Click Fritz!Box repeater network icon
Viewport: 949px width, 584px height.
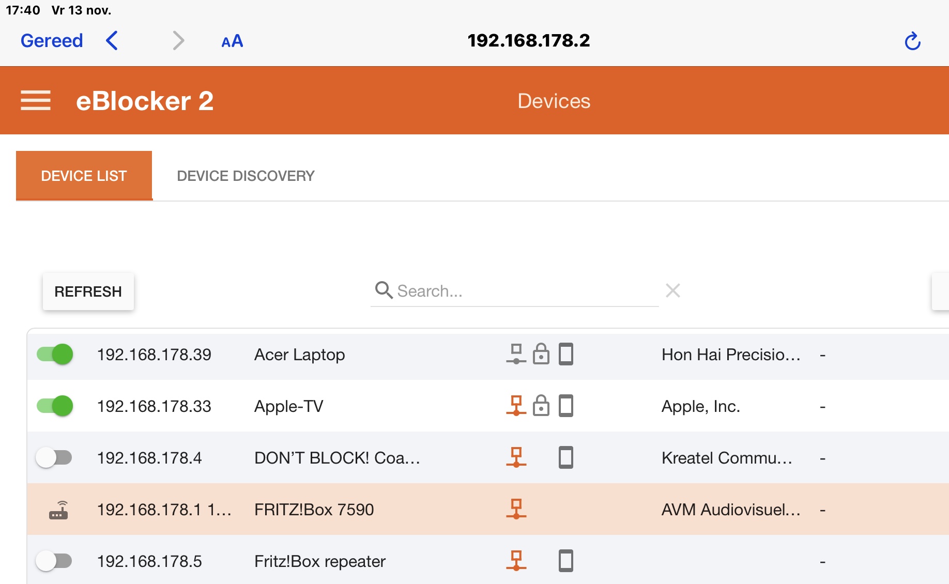pos(516,561)
